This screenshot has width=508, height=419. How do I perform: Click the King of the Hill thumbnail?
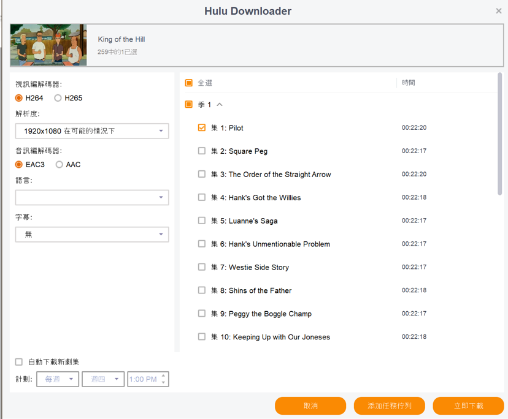click(48, 45)
